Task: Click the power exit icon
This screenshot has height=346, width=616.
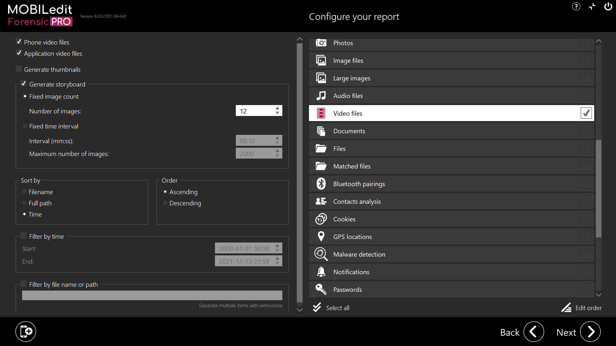Action: click(608, 6)
